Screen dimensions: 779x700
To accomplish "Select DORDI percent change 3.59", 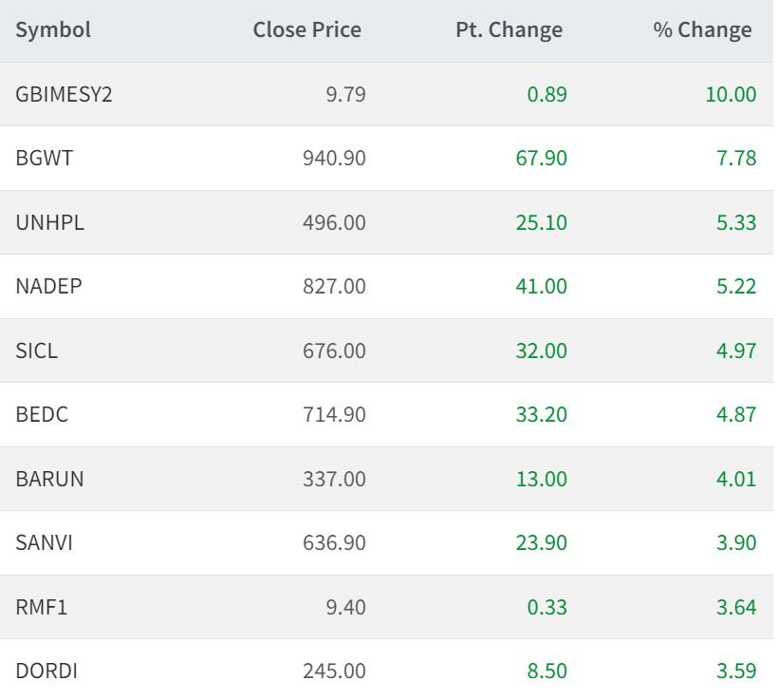I will coord(736,671).
